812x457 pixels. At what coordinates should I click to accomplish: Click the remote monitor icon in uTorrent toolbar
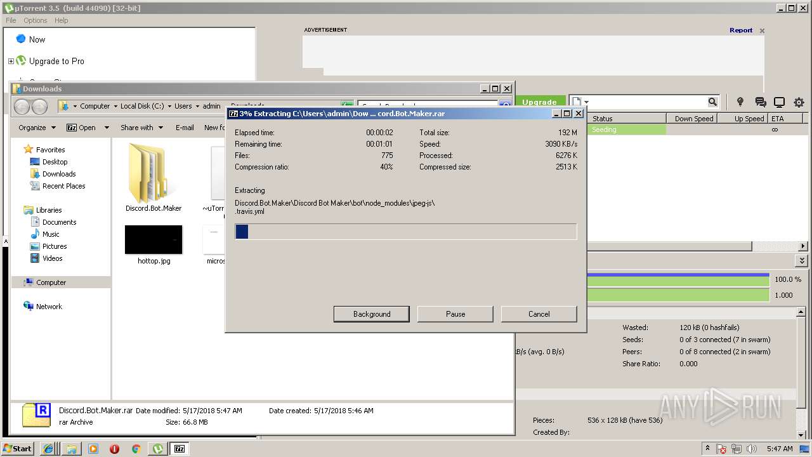click(x=779, y=102)
